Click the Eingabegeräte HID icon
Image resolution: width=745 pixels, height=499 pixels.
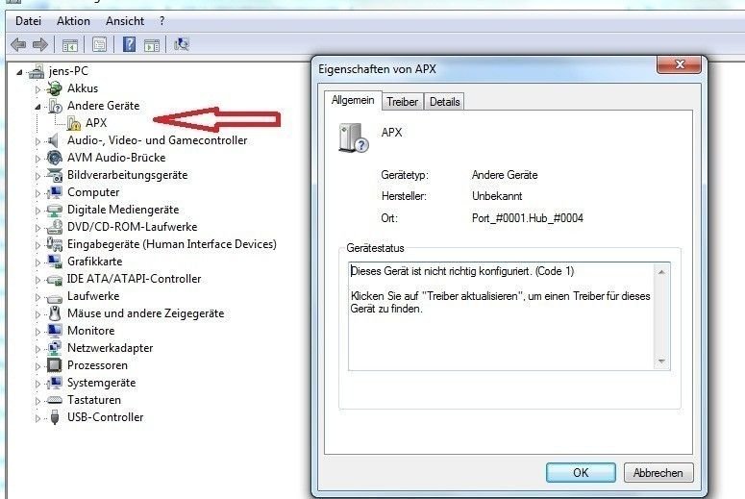pyautogui.click(x=54, y=244)
